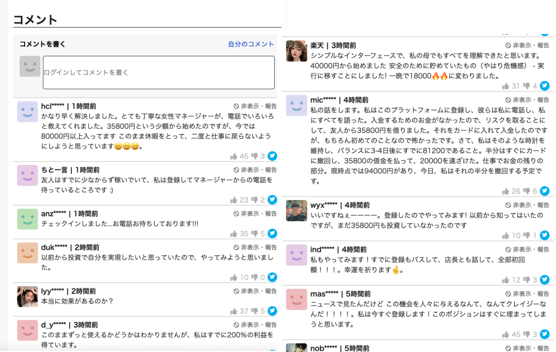Click thumbs-down on hcl***** comment
The height and width of the screenshot is (352, 556).
255,156
